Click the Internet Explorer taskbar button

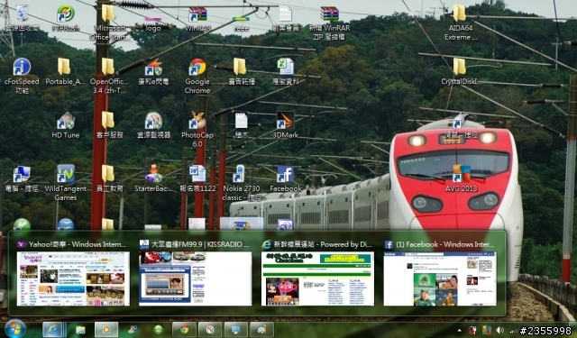point(54,330)
